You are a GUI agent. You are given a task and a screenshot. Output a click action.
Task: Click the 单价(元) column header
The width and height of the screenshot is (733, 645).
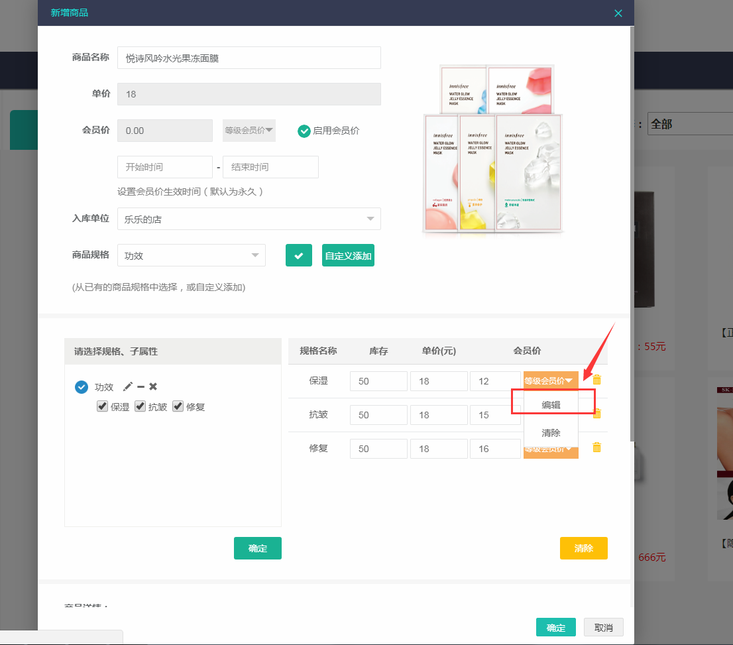[439, 351]
